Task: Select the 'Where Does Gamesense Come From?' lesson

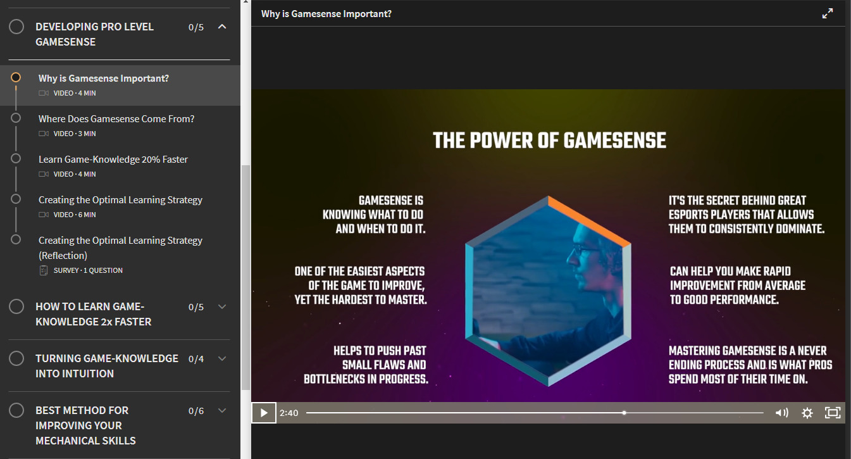Action: [116, 118]
